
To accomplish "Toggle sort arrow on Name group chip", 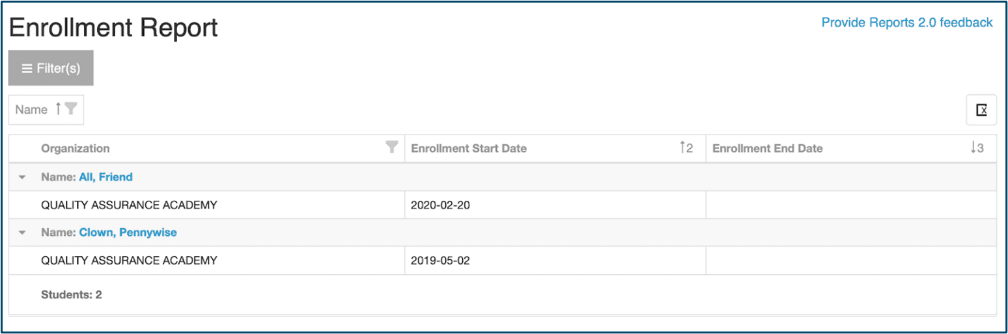I will (x=58, y=109).
